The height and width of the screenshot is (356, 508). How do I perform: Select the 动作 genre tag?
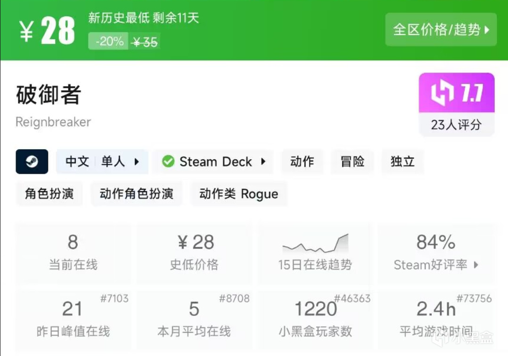pyautogui.click(x=302, y=162)
